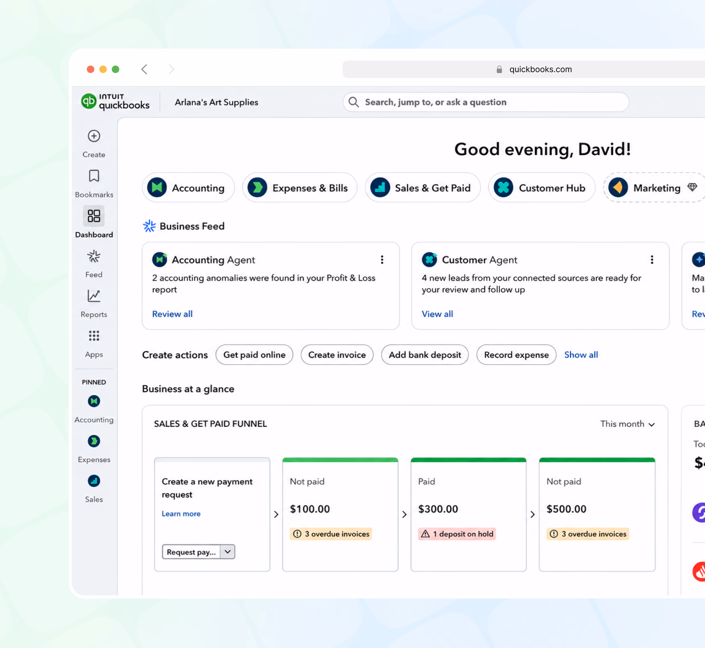Open the Sales & Get Paid pill

click(423, 188)
